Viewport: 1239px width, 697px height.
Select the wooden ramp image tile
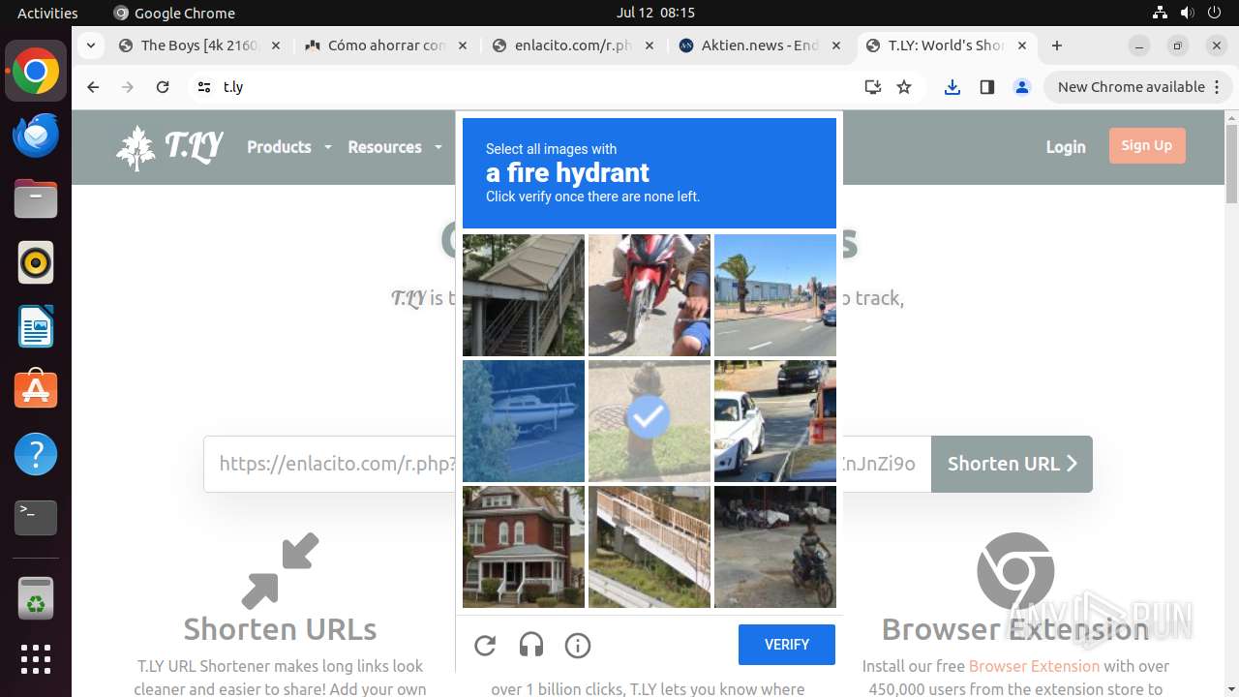click(x=650, y=547)
